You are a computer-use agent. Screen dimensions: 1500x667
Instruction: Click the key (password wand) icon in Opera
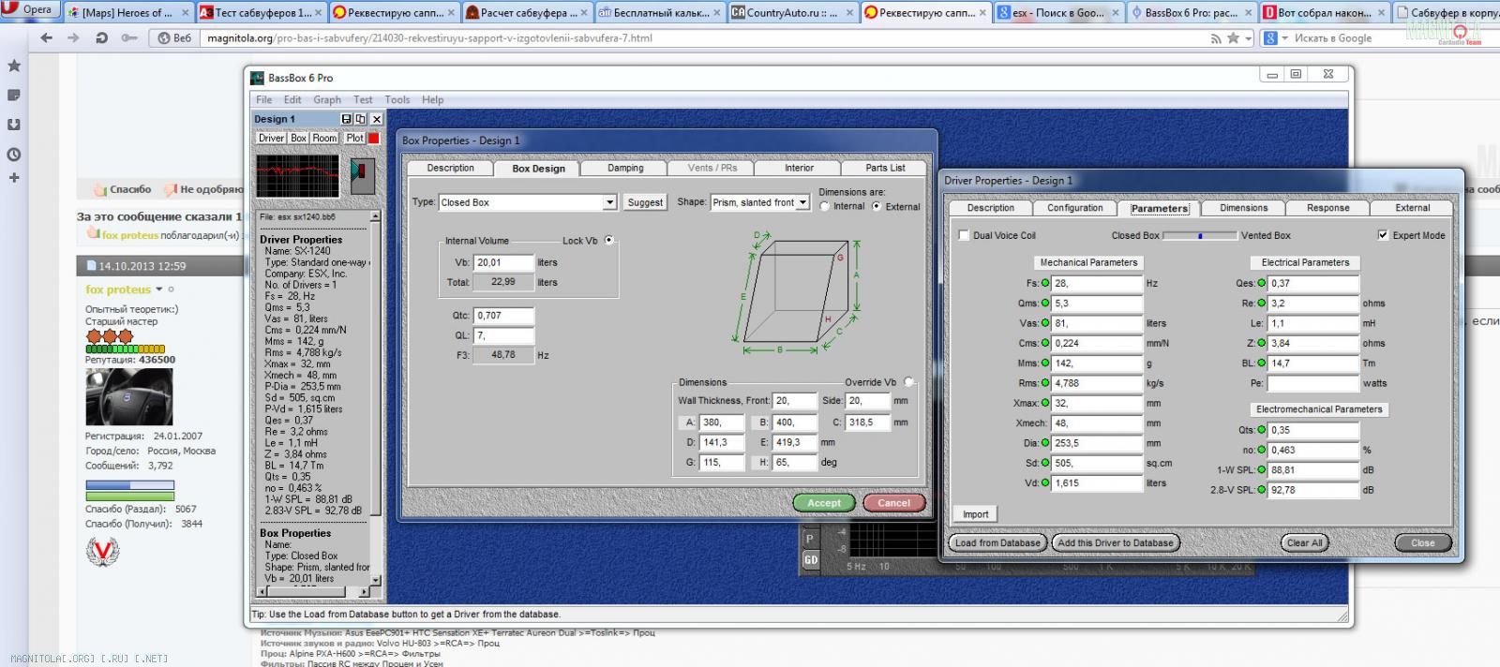(129, 38)
